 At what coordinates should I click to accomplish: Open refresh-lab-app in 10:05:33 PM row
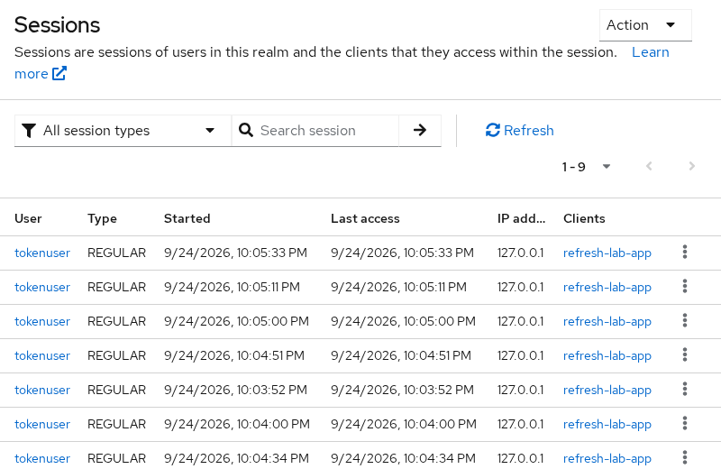click(x=607, y=253)
